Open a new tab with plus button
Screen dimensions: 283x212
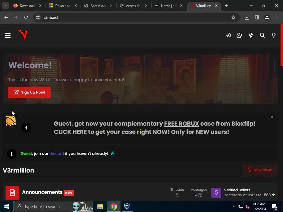pos(226,6)
